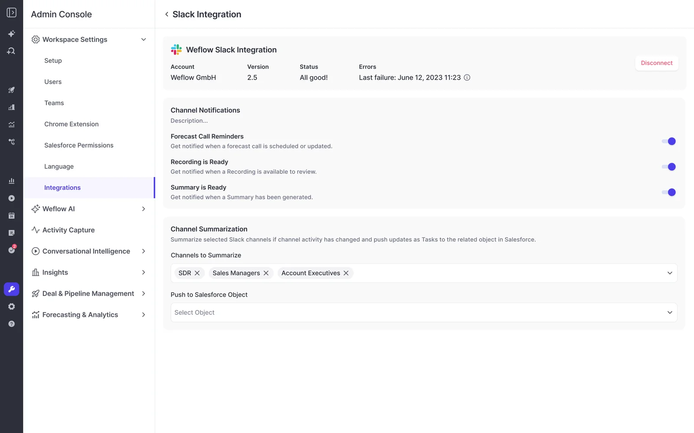Go back using arrow beside Slack Integration

click(x=167, y=14)
